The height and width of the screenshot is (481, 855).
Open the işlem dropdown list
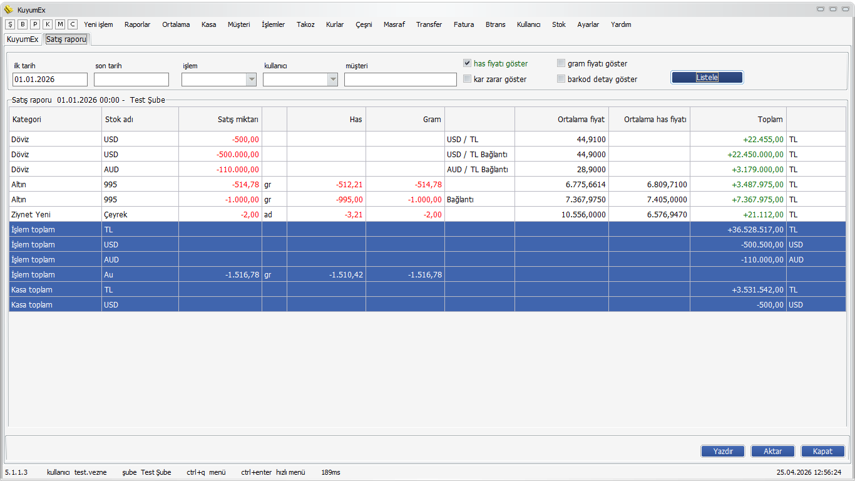(251, 80)
